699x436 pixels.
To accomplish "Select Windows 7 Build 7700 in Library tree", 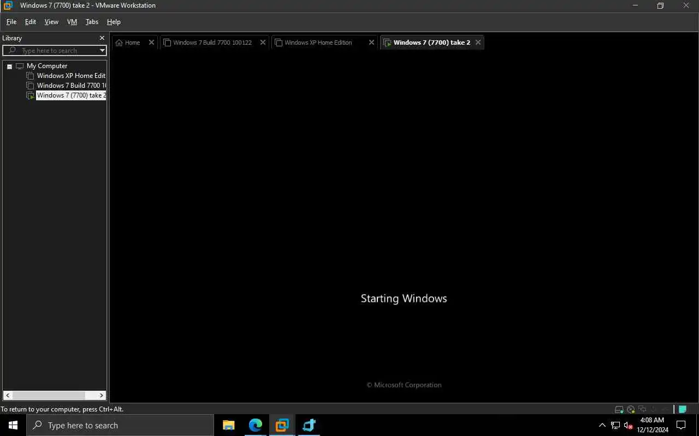I will pos(71,86).
